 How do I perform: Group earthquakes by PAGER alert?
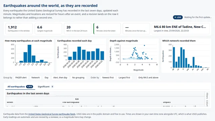pos(21,78)
